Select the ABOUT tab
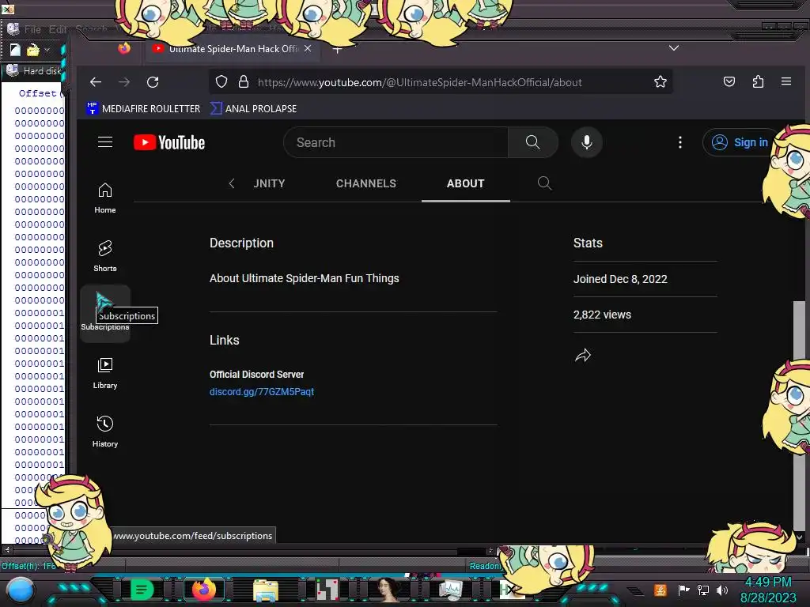Screen dimensions: 810x607 pos(465,183)
